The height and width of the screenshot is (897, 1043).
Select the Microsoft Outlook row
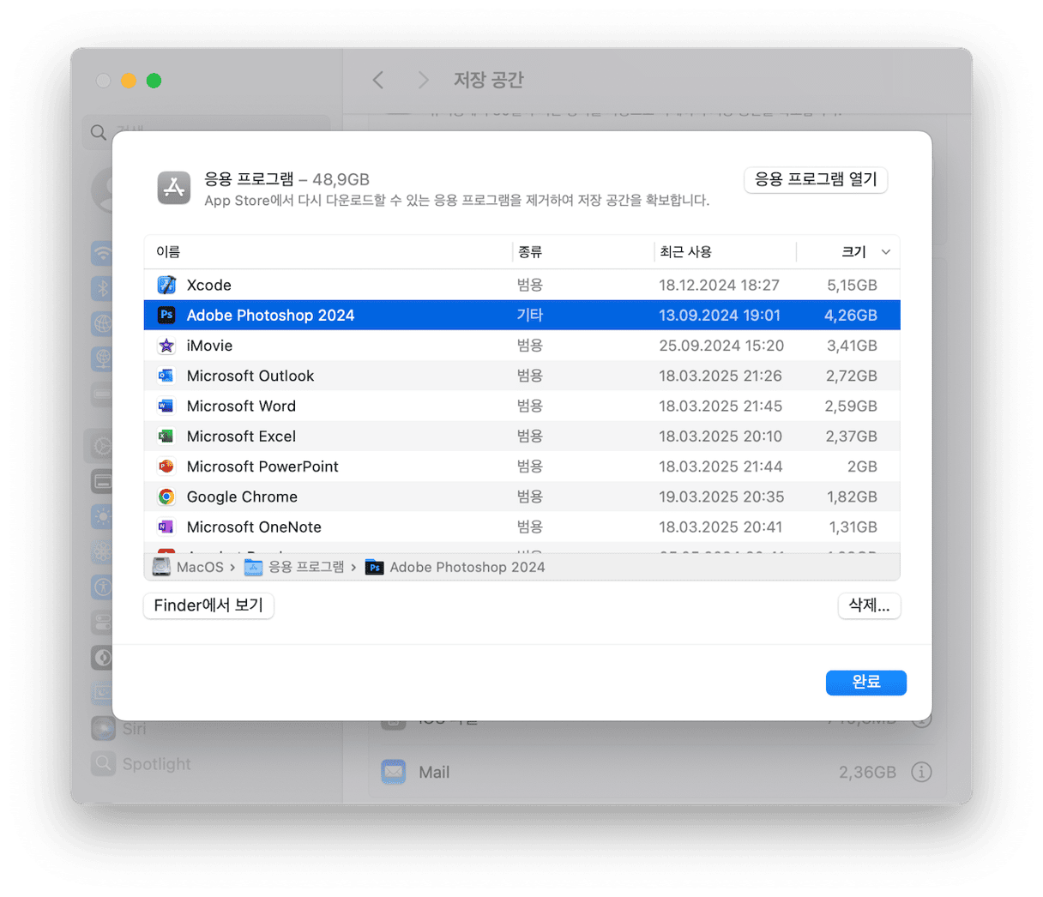(522, 376)
